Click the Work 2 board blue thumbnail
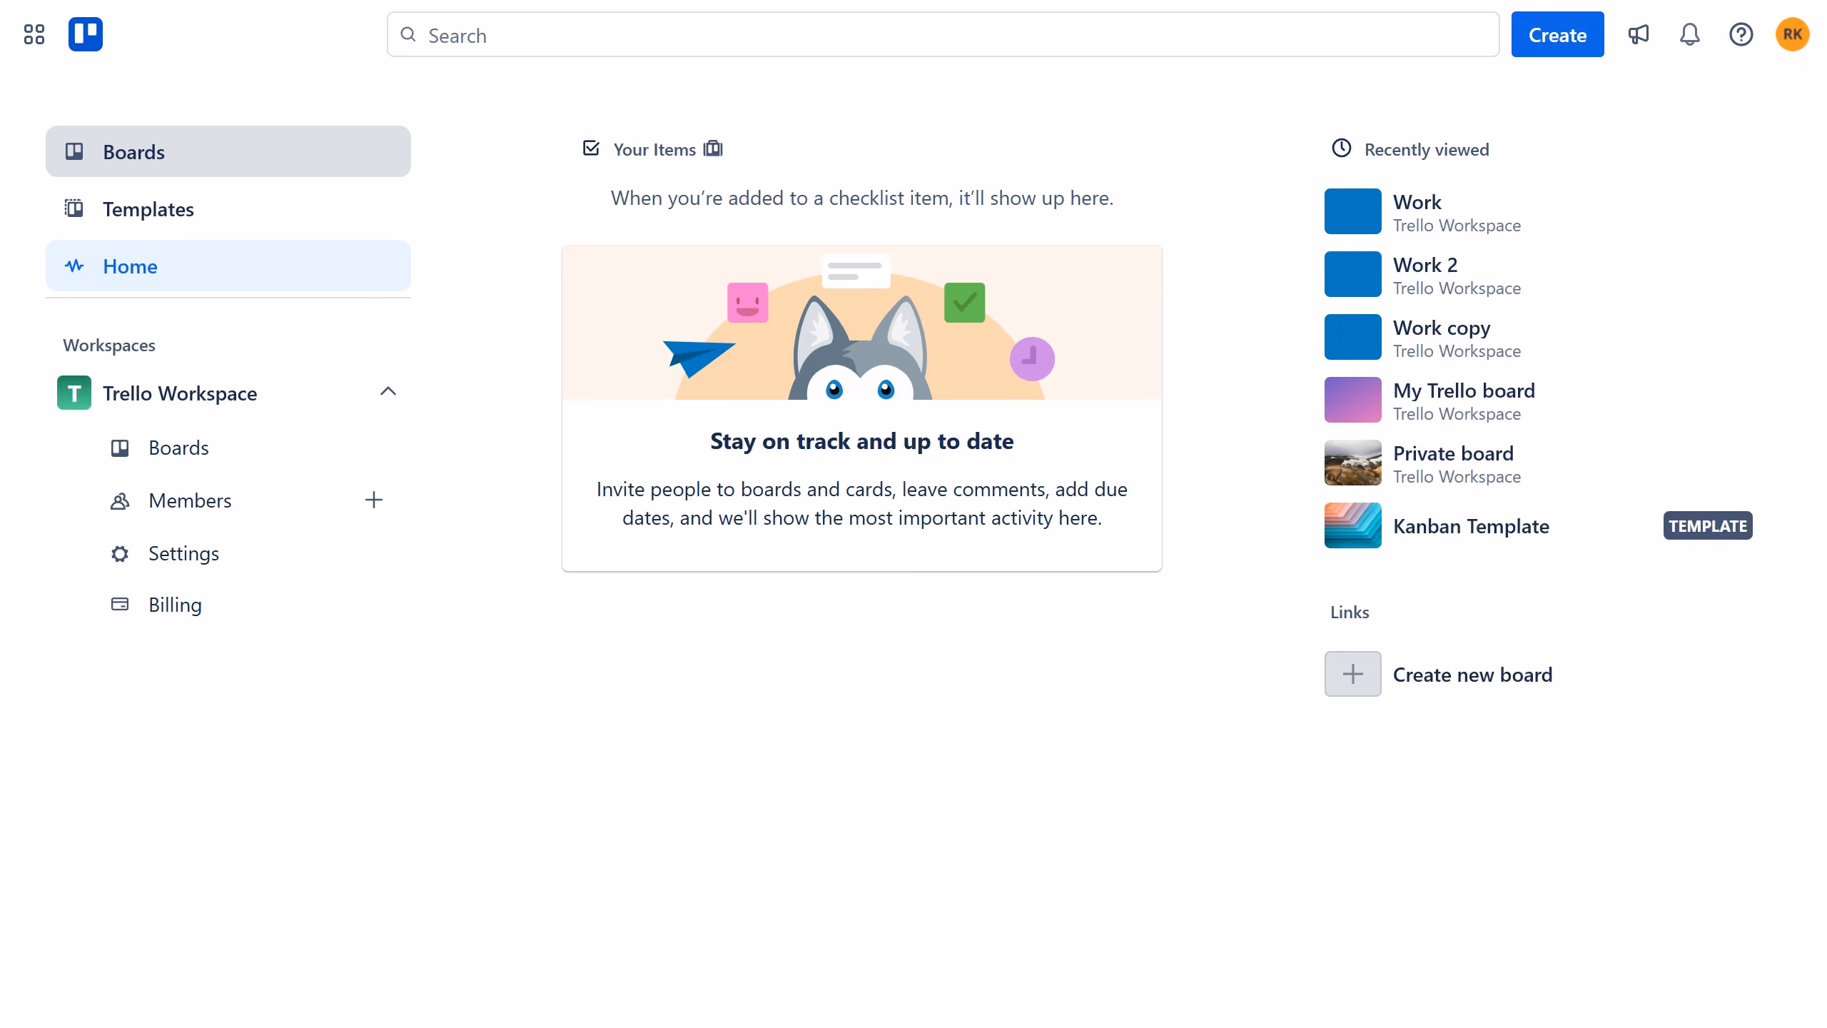 click(x=1352, y=274)
